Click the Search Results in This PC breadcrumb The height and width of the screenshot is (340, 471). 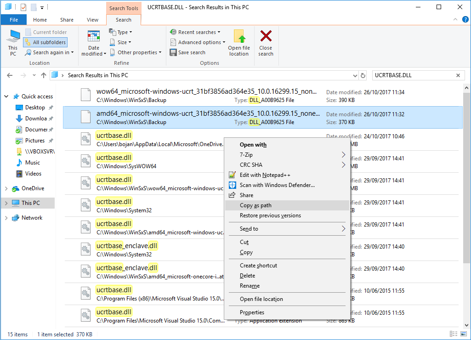tap(98, 75)
